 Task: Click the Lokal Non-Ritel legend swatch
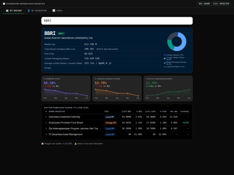(165, 67)
